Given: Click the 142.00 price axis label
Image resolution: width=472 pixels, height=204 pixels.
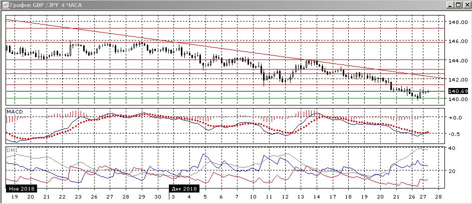Looking at the screenshot, I should pos(458,79).
